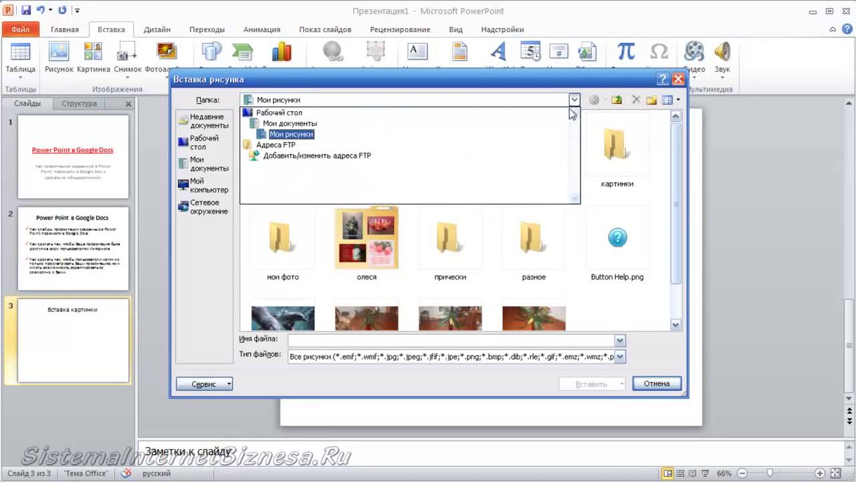
Task: Open WordArt with the slanted A icon
Action: click(x=498, y=52)
